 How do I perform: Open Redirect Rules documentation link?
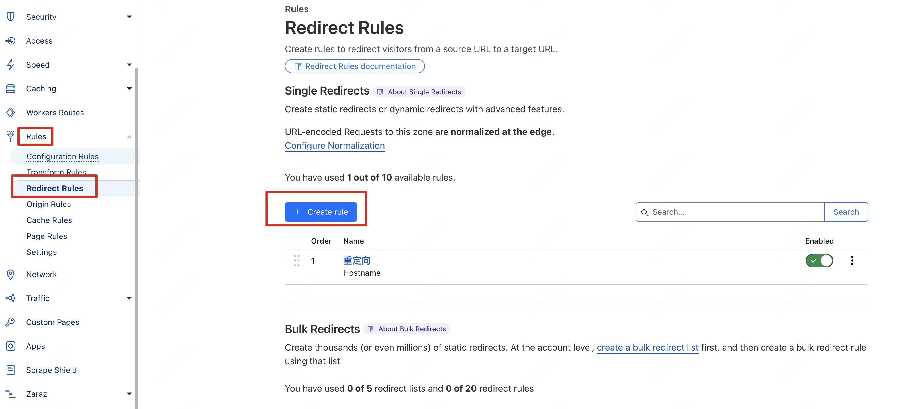(355, 66)
